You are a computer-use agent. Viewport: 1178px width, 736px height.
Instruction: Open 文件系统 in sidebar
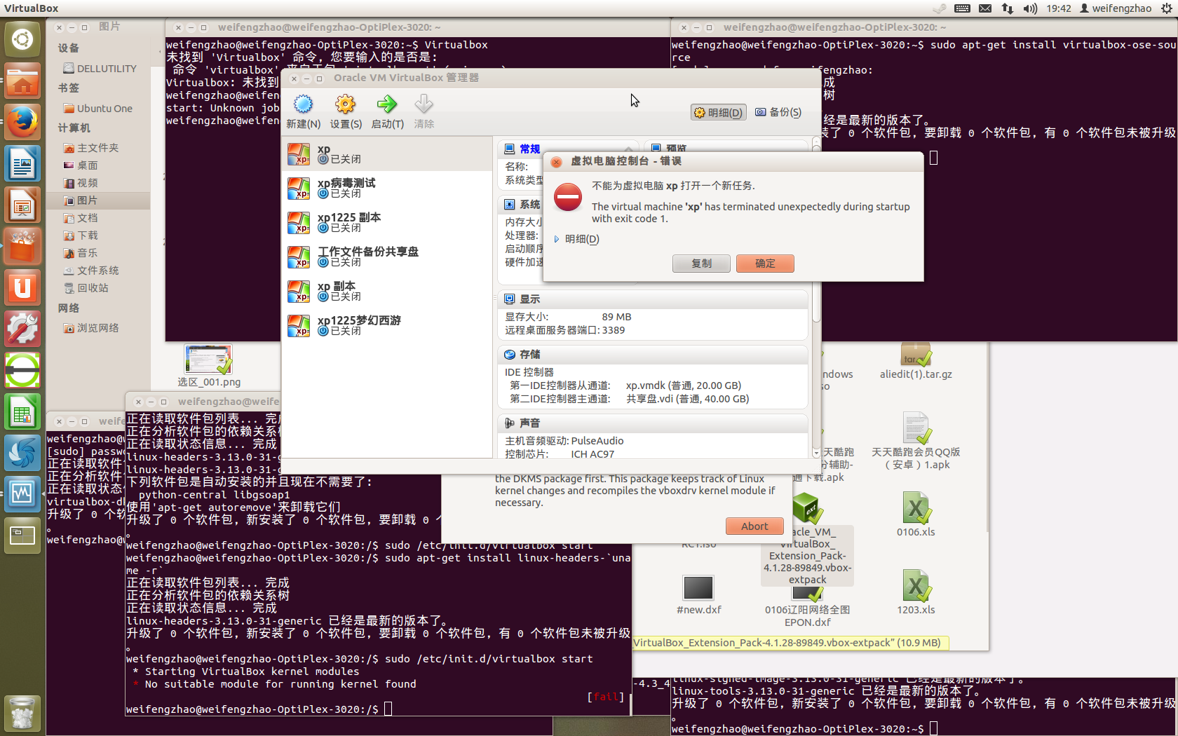coord(91,271)
